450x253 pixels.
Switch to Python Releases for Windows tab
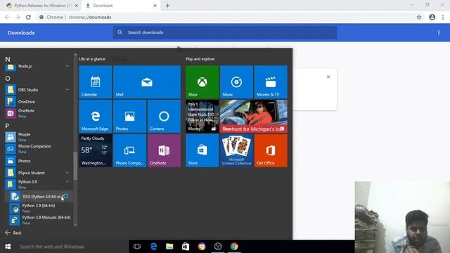(42, 6)
